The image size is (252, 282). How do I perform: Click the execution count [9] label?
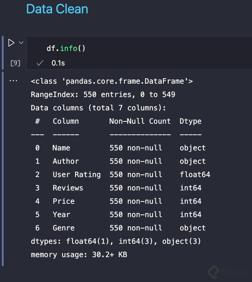(15, 63)
